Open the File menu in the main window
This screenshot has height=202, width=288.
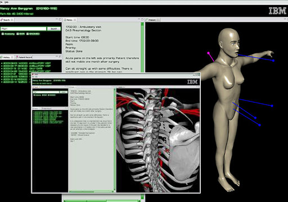click(x=1, y=2)
